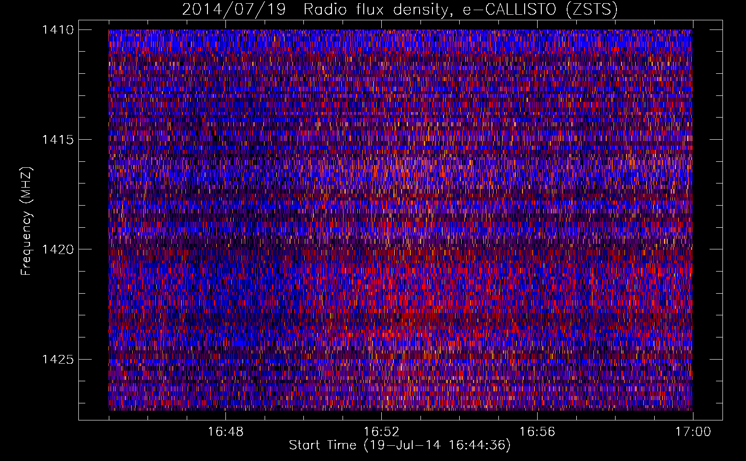Select the 1415 frequency tick label
The width and height of the screenshot is (746, 461).
(x=58, y=140)
